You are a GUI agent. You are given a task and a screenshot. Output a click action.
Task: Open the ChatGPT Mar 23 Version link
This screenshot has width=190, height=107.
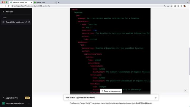(144, 103)
